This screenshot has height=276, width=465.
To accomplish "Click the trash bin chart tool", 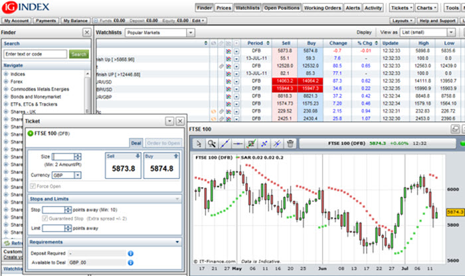I will pos(290,143).
